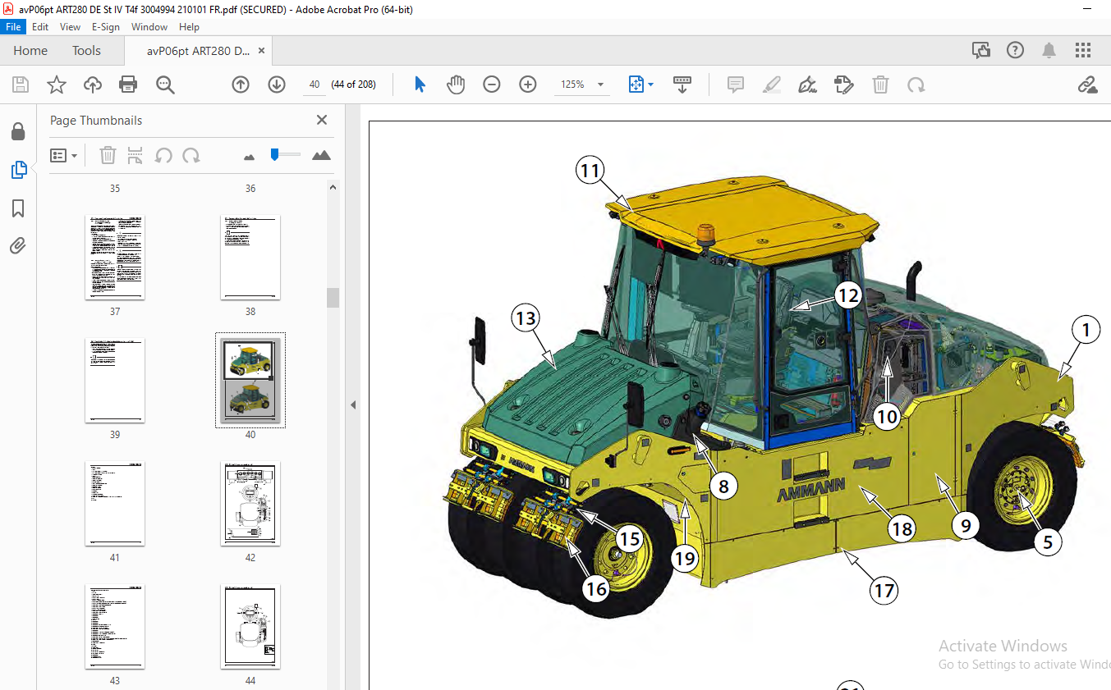Open the Window menu
This screenshot has width=1111, height=690.
point(149,27)
